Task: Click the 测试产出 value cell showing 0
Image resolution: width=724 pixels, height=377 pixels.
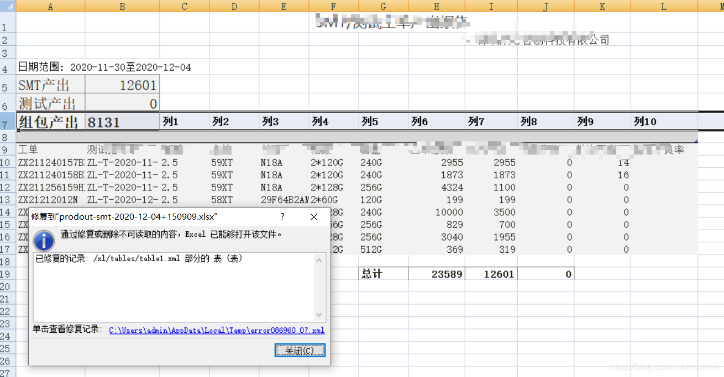Action: (122, 103)
